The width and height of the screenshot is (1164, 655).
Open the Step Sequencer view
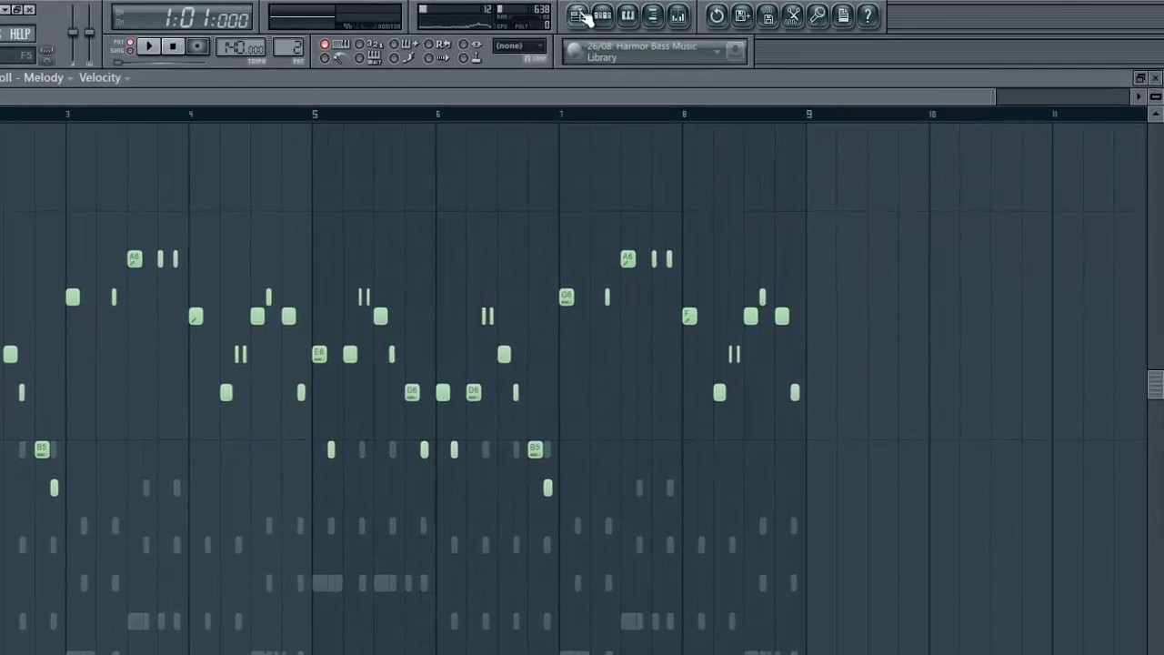[603, 15]
